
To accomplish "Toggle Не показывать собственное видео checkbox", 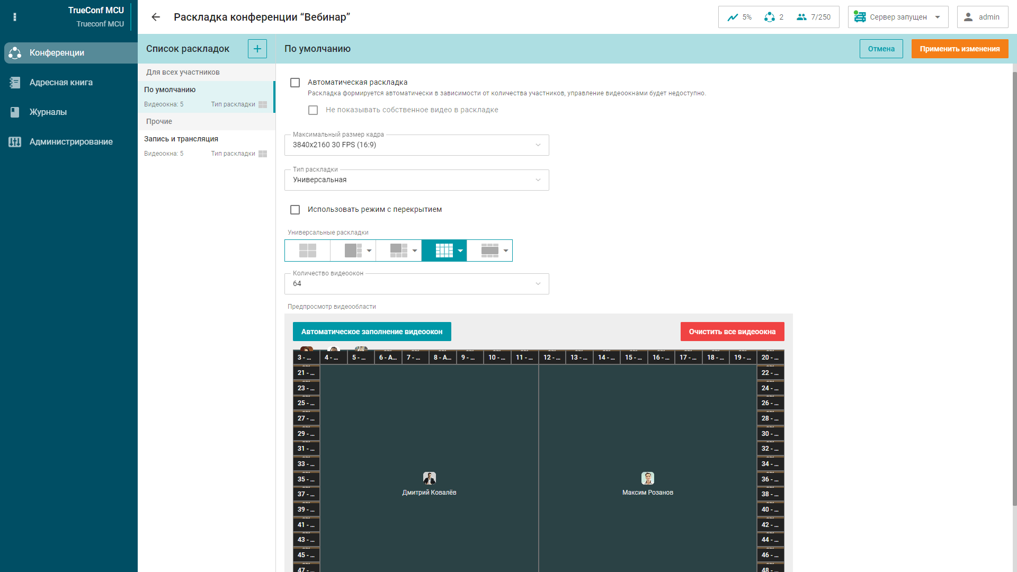I will 313,110.
